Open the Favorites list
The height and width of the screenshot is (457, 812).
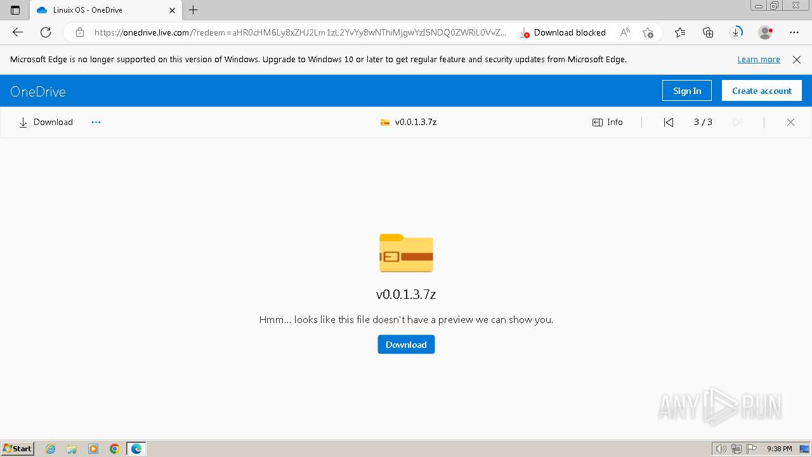680,32
